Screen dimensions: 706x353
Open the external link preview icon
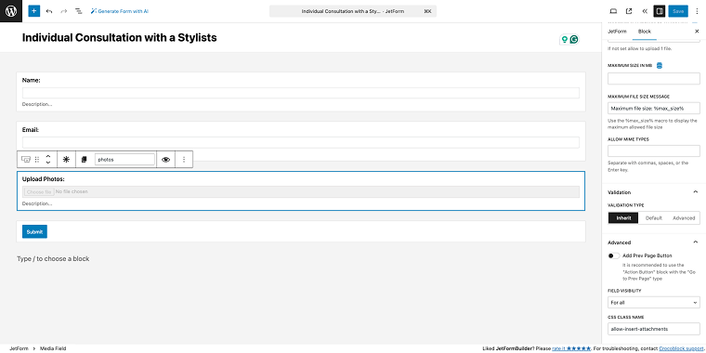pos(629,11)
